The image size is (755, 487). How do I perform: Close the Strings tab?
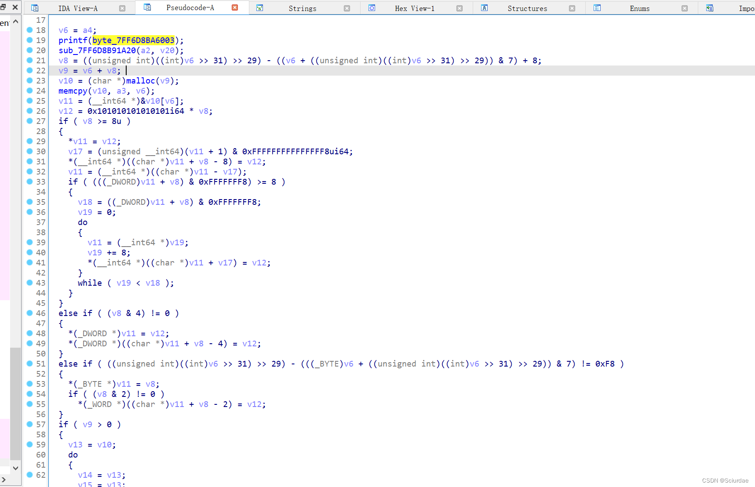(x=347, y=8)
